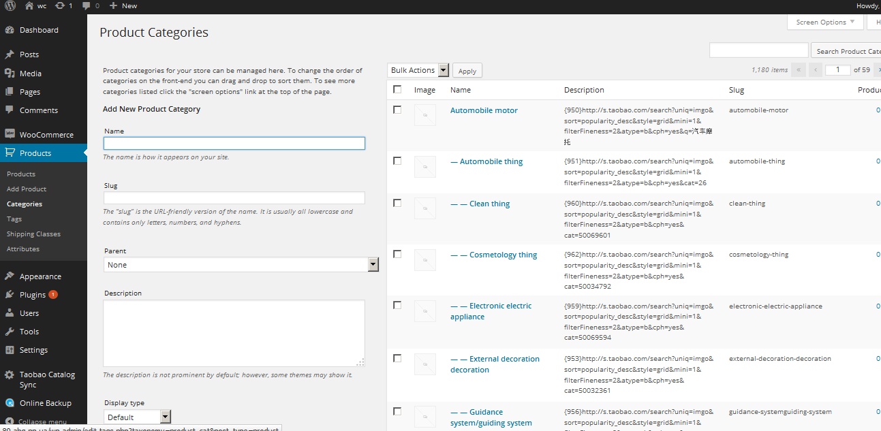This screenshot has height=431, width=881.
Task: Select the Clean thing row checkbox
Action: [x=397, y=203]
